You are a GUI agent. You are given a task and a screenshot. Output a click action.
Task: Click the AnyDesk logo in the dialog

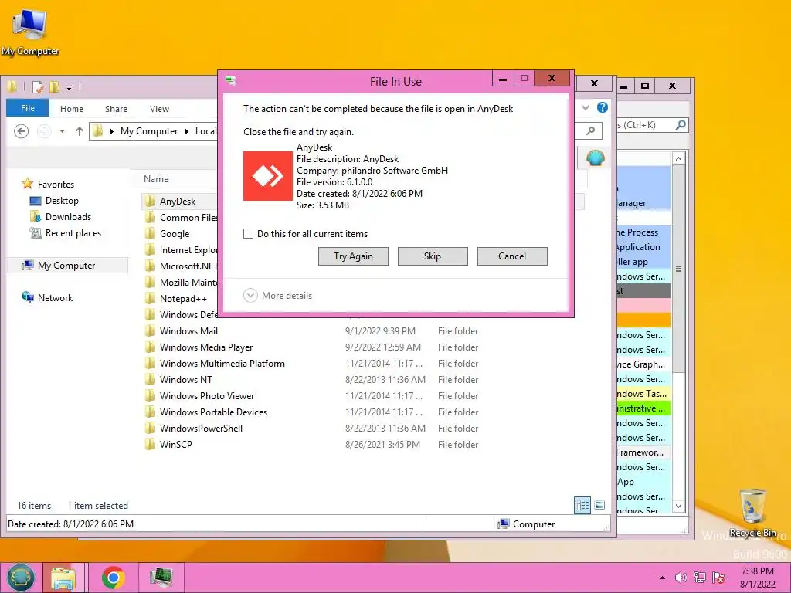(268, 176)
